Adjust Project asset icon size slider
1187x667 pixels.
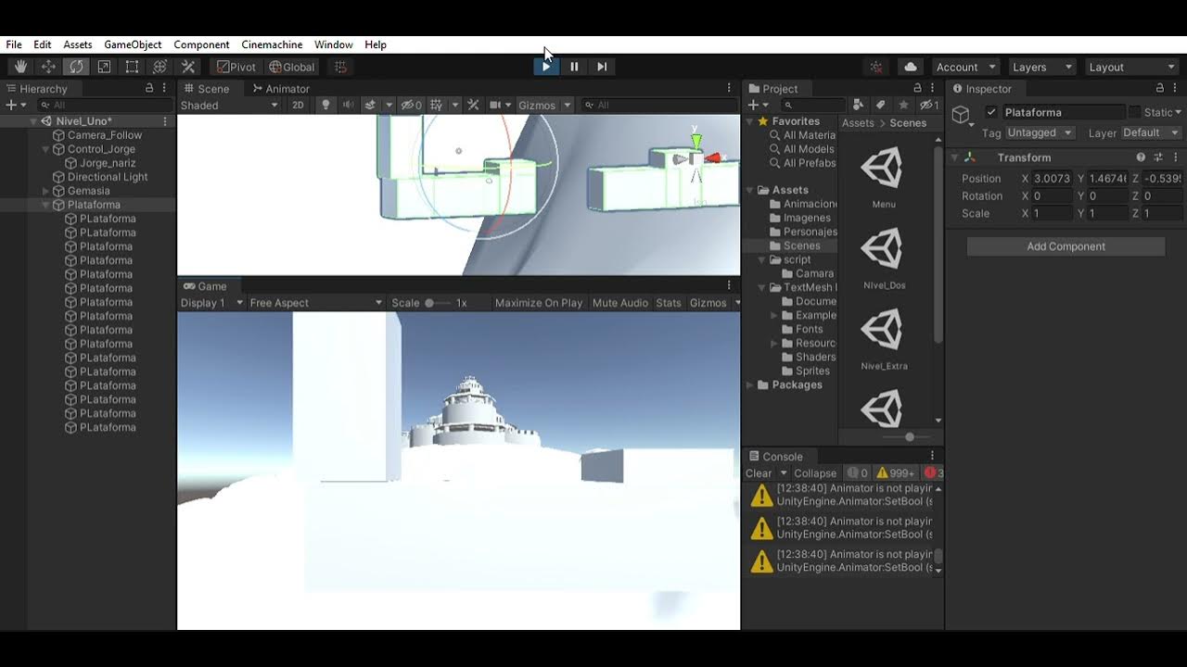pos(909,436)
